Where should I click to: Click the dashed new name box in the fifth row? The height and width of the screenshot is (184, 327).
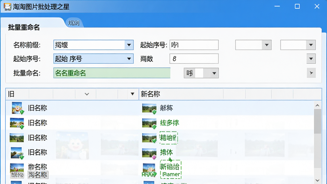pyautogui.click(x=171, y=169)
